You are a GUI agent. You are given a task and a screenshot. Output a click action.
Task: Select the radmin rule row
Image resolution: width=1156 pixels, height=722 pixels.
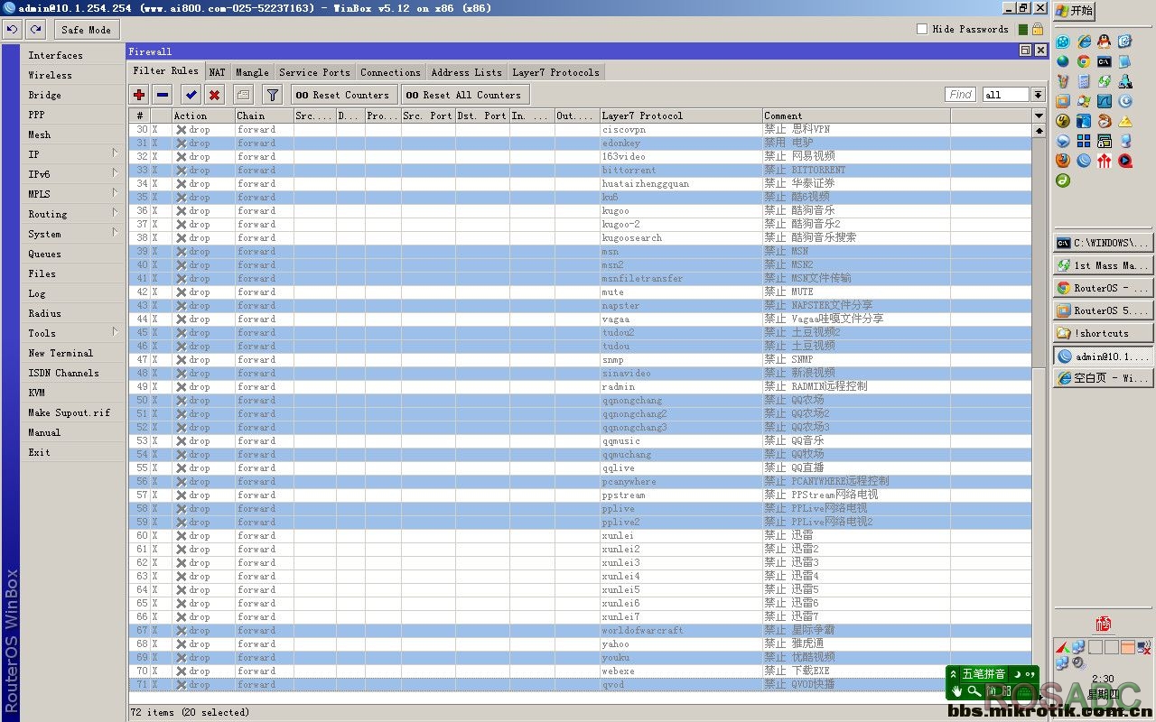tap(580, 386)
